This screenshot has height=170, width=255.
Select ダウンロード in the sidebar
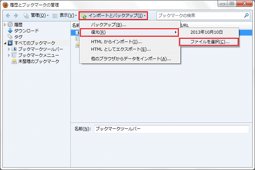click(x=26, y=31)
